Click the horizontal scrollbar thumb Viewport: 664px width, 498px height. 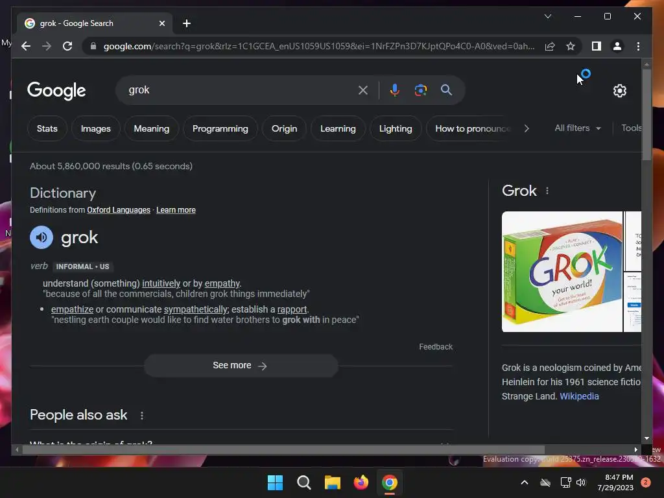[x=283, y=450]
